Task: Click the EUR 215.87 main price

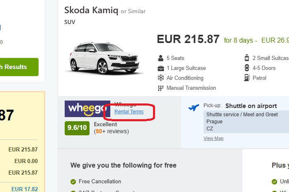Action: [x=188, y=39]
